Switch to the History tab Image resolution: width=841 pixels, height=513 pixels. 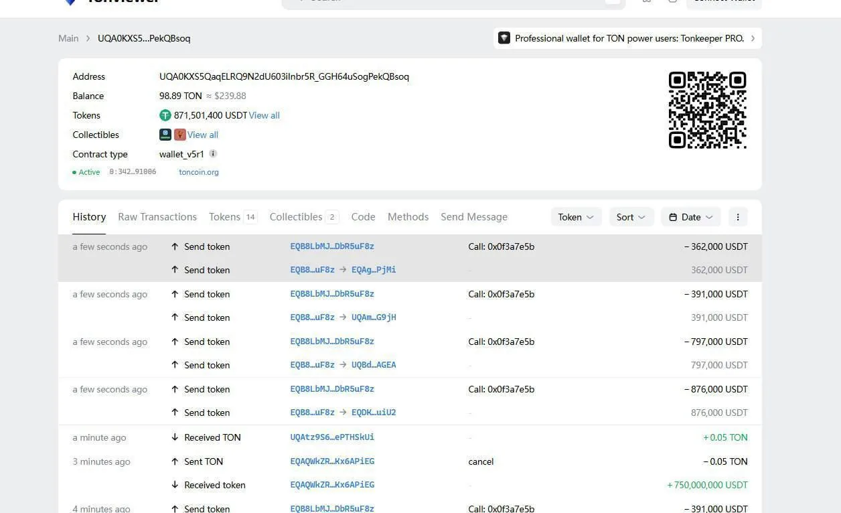pyautogui.click(x=89, y=217)
